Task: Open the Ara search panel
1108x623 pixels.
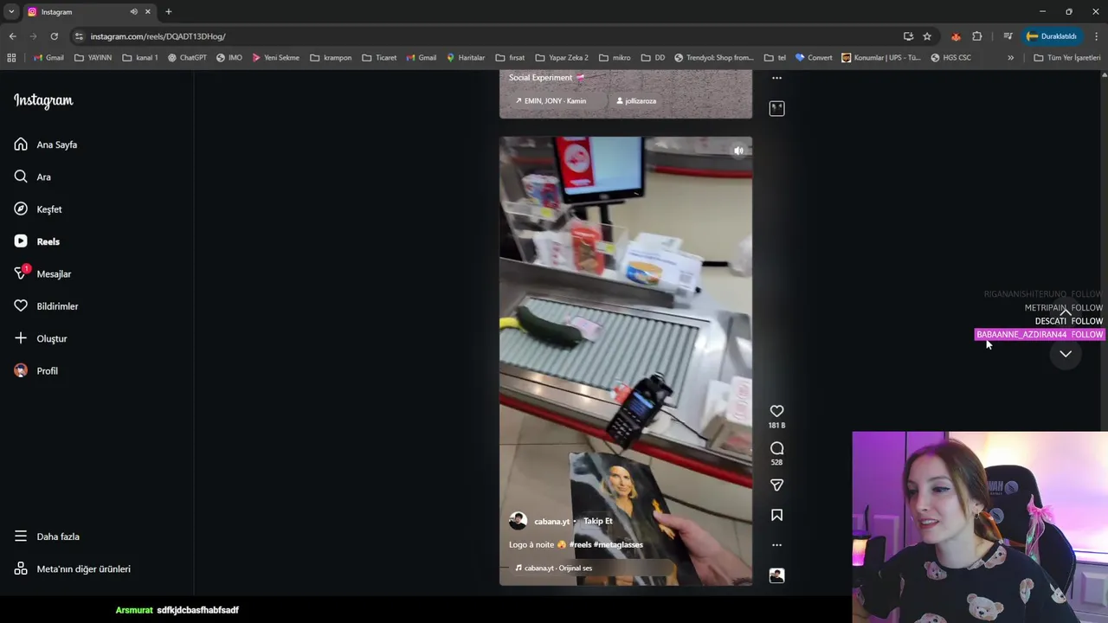Action: tap(32, 177)
